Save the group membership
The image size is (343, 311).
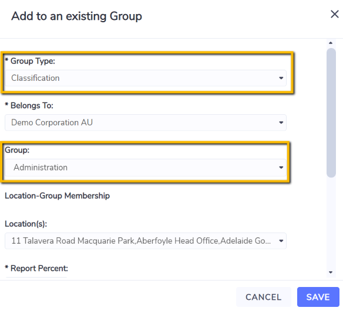318,297
